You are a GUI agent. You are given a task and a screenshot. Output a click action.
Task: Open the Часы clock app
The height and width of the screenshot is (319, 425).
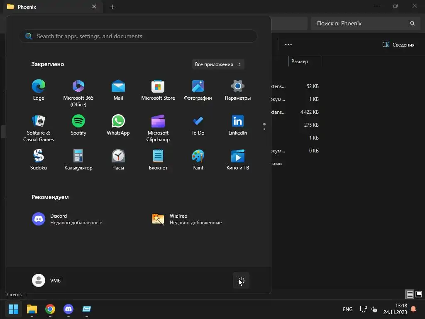pyautogui.click(x=118, y=160)
